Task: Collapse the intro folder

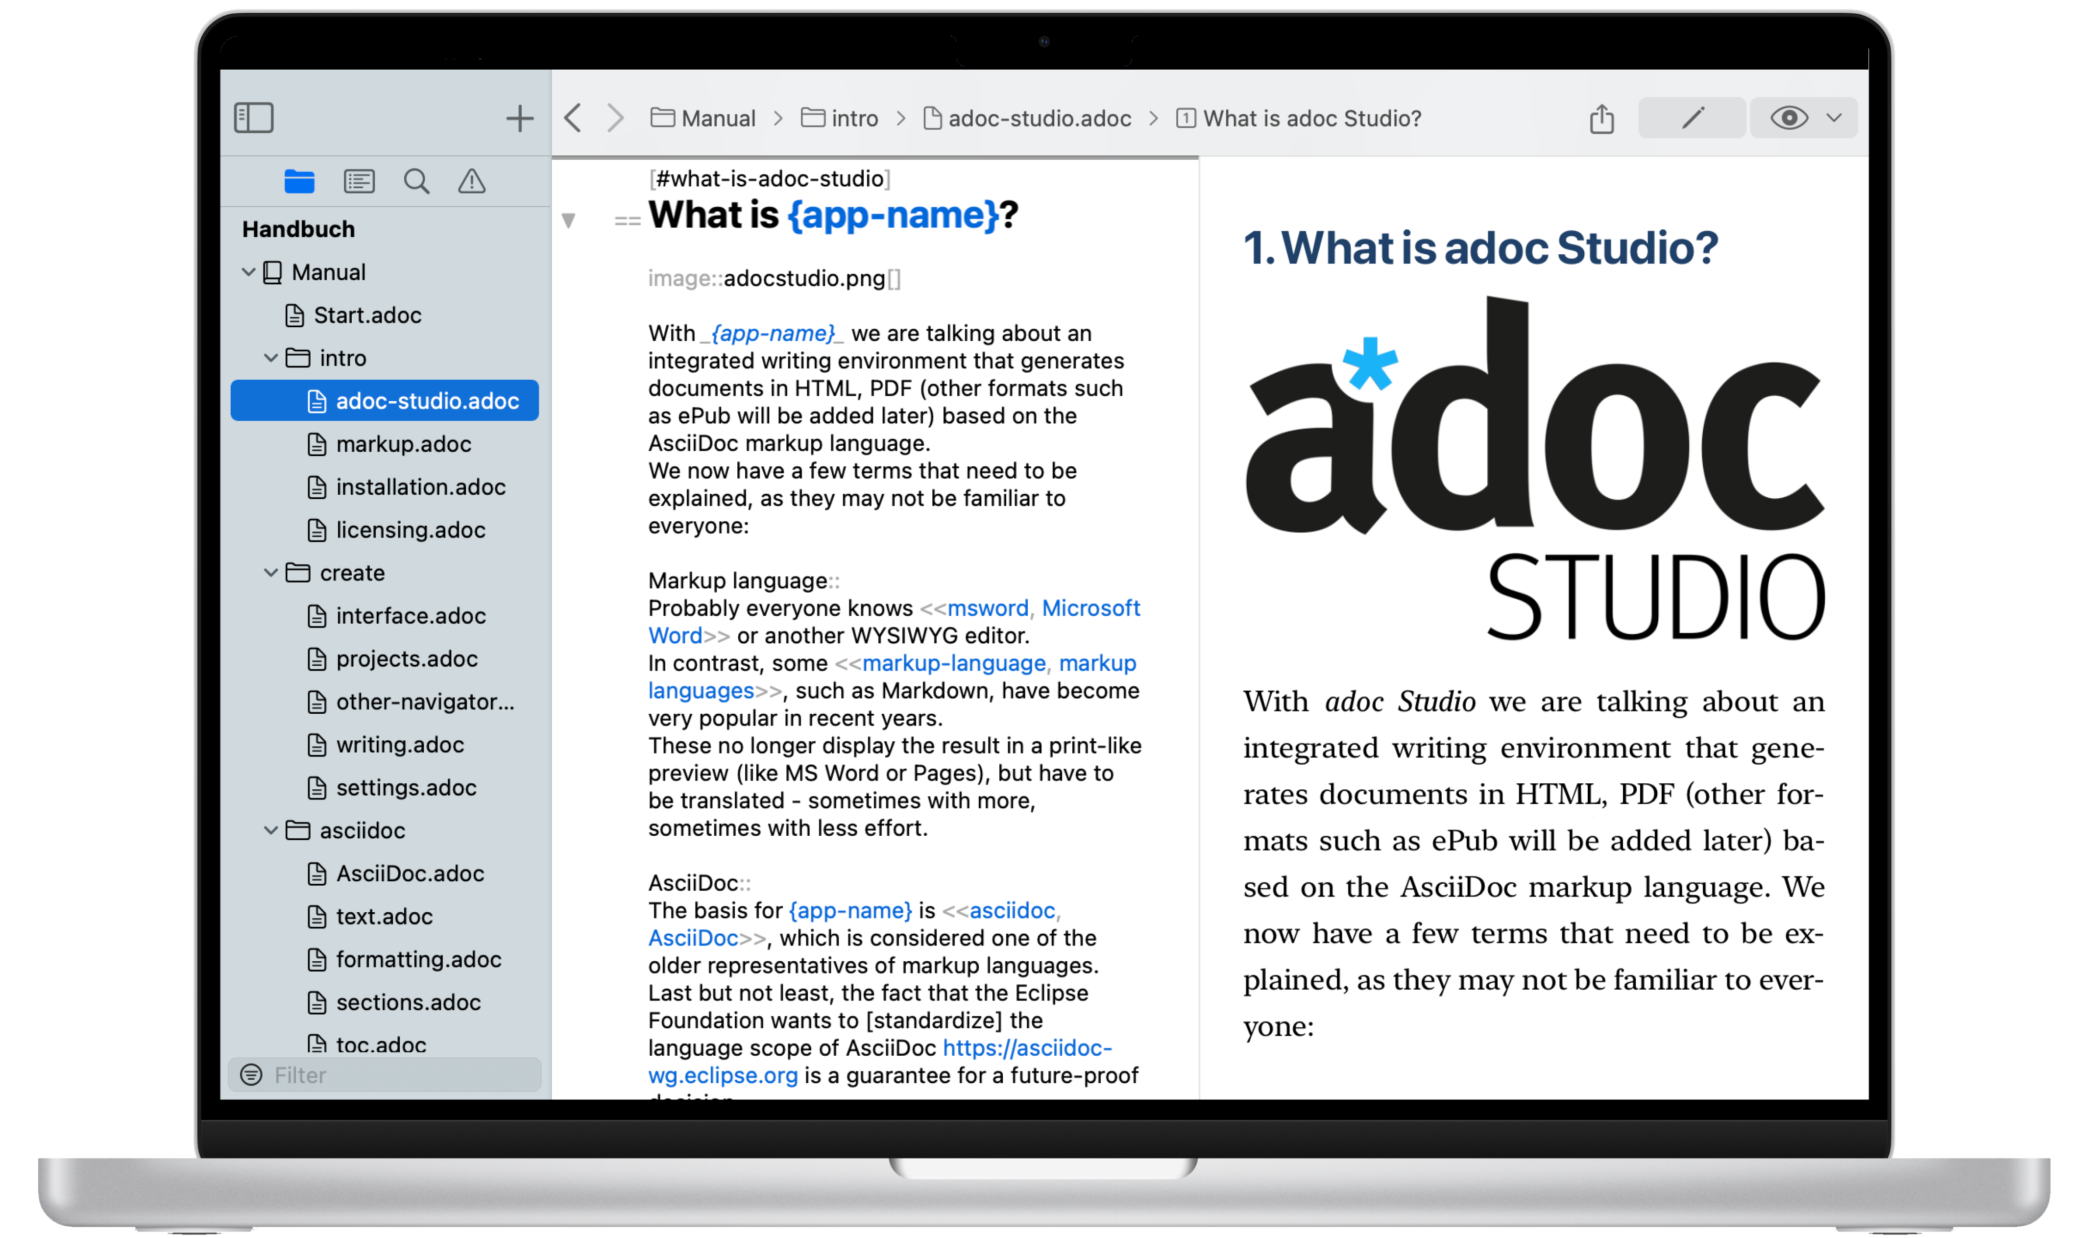Action: (270, 358)
